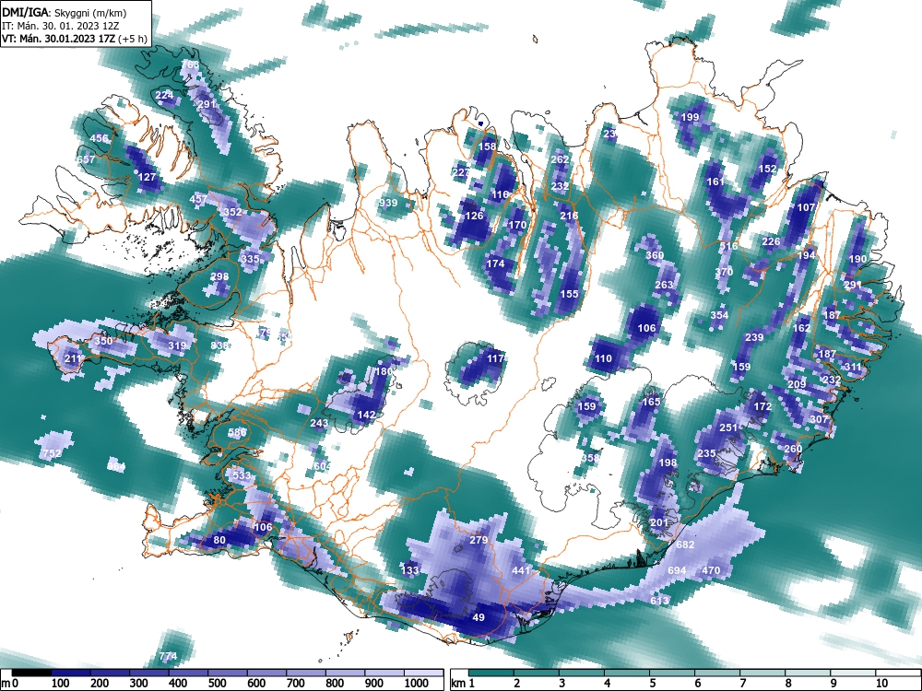Screen dimensions: 922x691
Task: Click the 170 visibility label
Action: coord(517,225)
